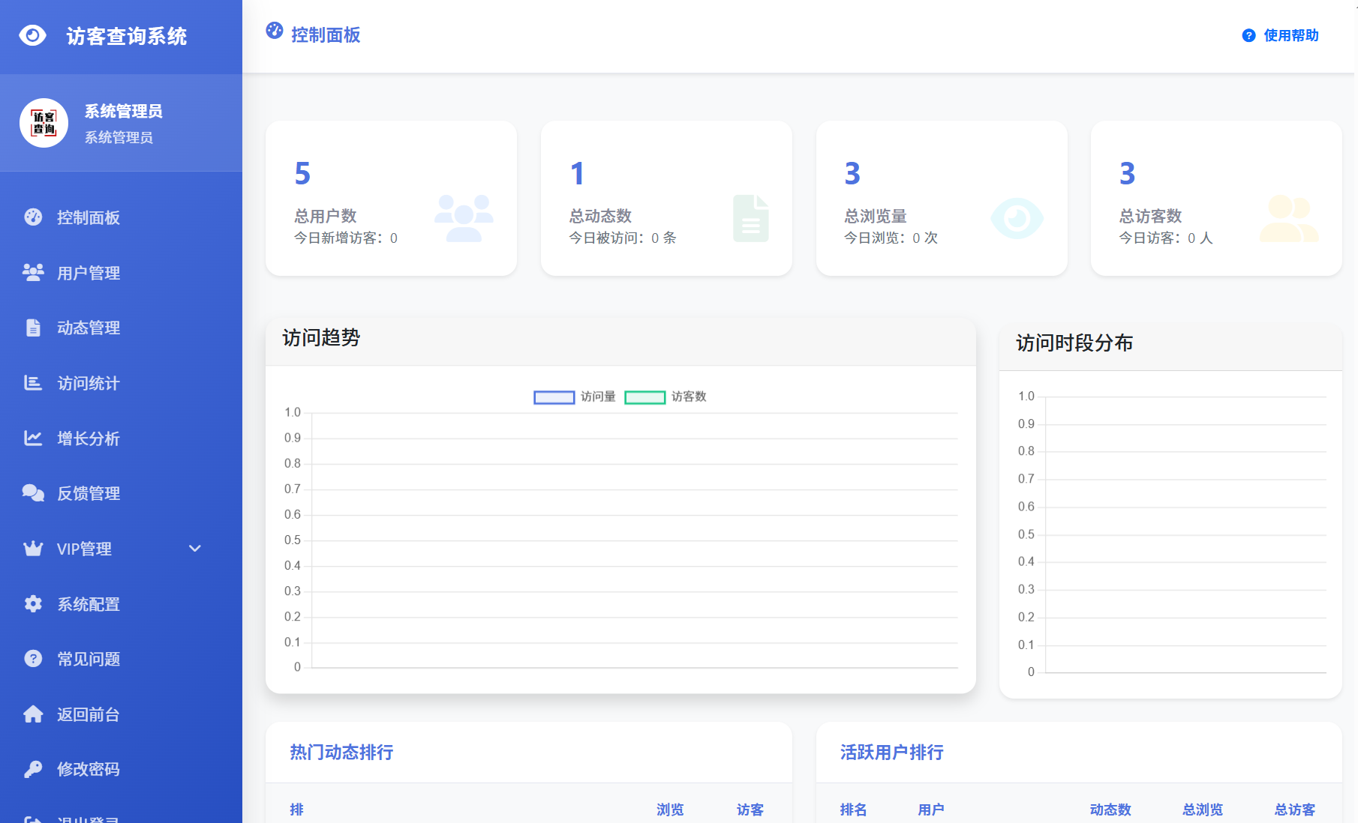Click the eye icon on 总浏览量 card
The image size is (1358, 823).
pyautogui.click(x=1017, y=218)
